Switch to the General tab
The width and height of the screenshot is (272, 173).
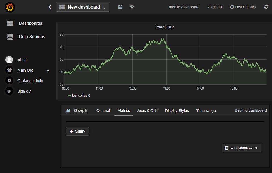(x=103, y=111)
